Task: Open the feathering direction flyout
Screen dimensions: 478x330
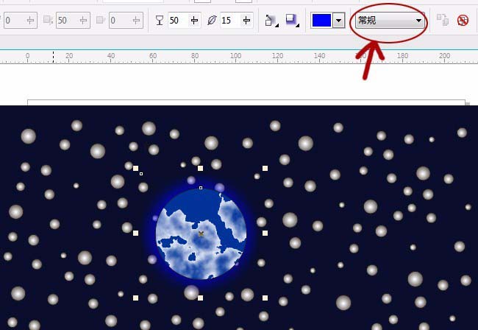Action: coord(271,21)
